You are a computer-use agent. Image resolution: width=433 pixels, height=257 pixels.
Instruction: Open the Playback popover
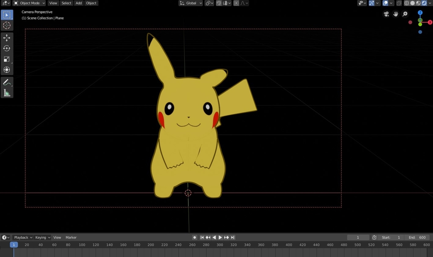pos(23,238)
